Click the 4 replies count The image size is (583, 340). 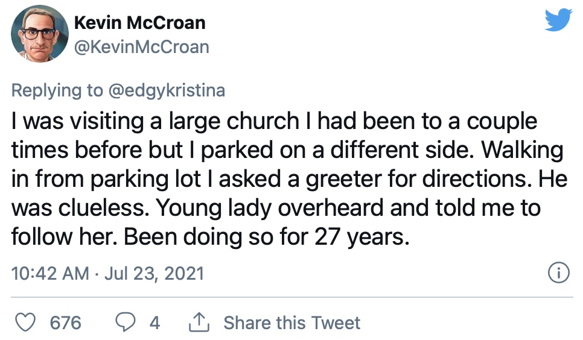(x=155, y=323)
